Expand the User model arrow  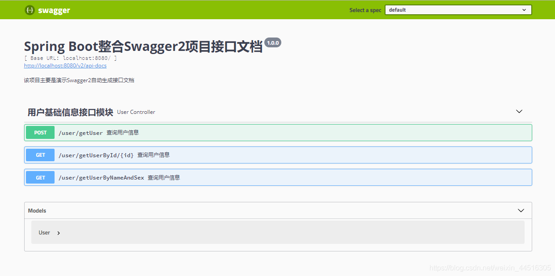[x=59, y=233]
